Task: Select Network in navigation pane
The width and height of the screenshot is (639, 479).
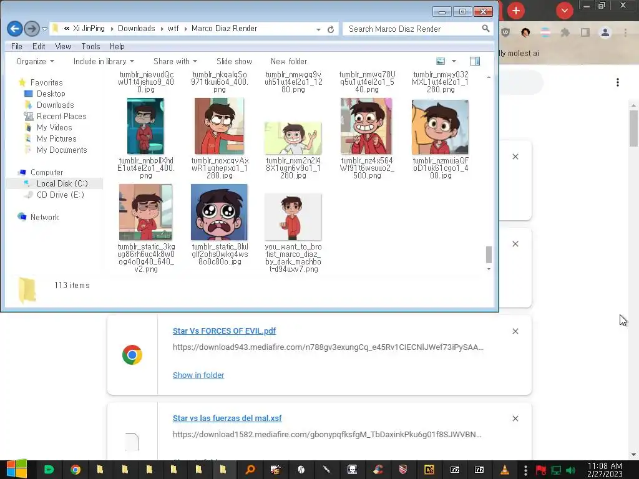Action: 44,217
